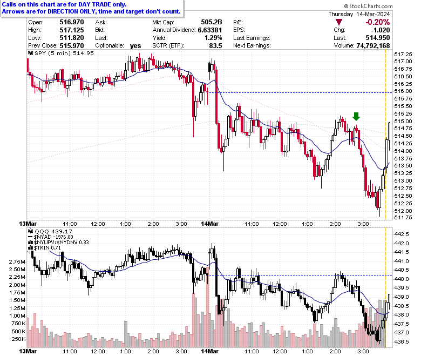
Task: Click the 1.00M volume axis label
Action: (17, 316)
